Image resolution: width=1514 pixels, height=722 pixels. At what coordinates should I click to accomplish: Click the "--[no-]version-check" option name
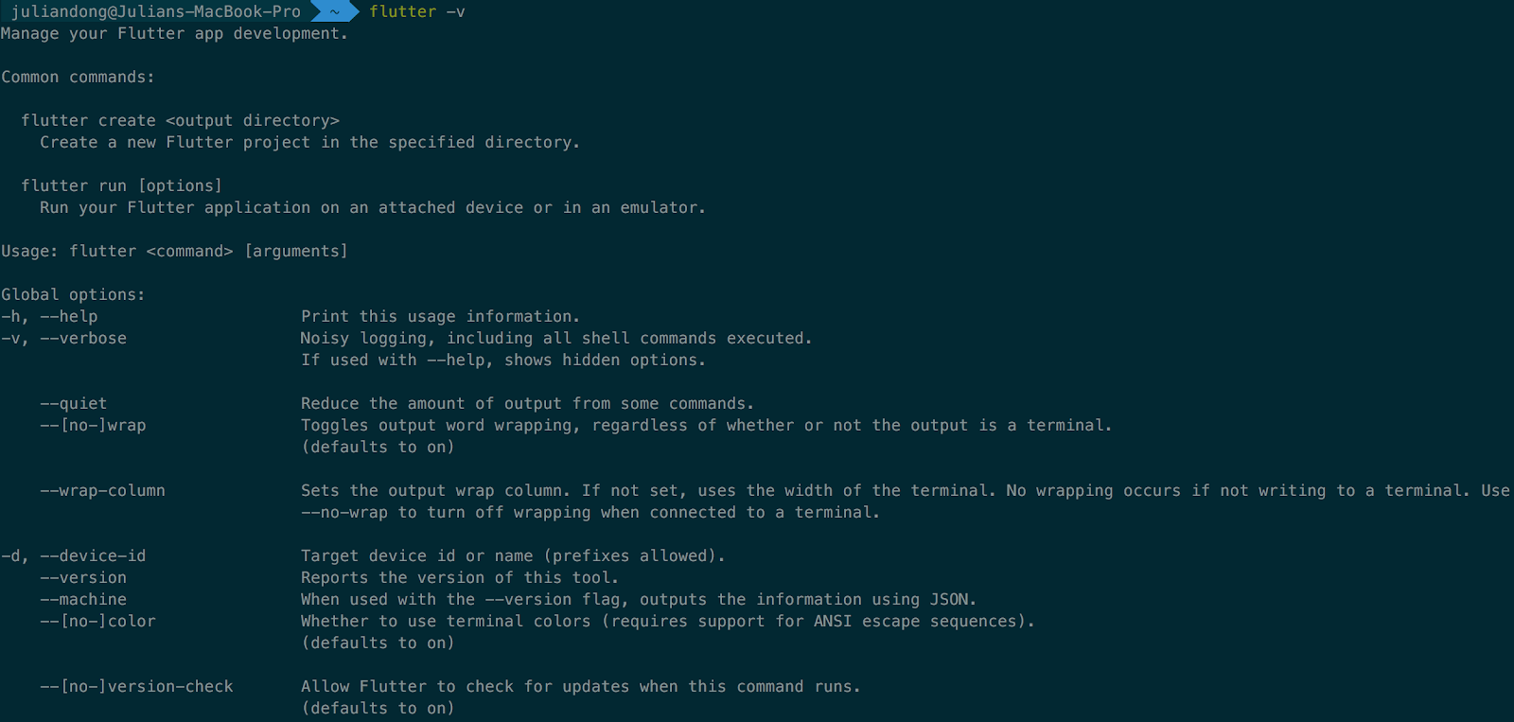pos(136,686)
